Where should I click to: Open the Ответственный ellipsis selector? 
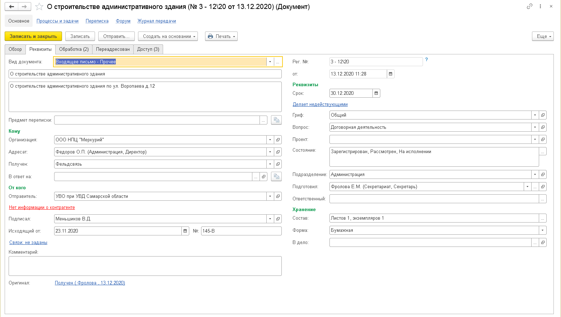(543, 199)
